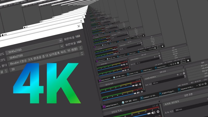Mute lower channel in second-largest 오디오 믹서 panel
The width and height of the screenshot is (208, 117).
click(x=138, y=93)
